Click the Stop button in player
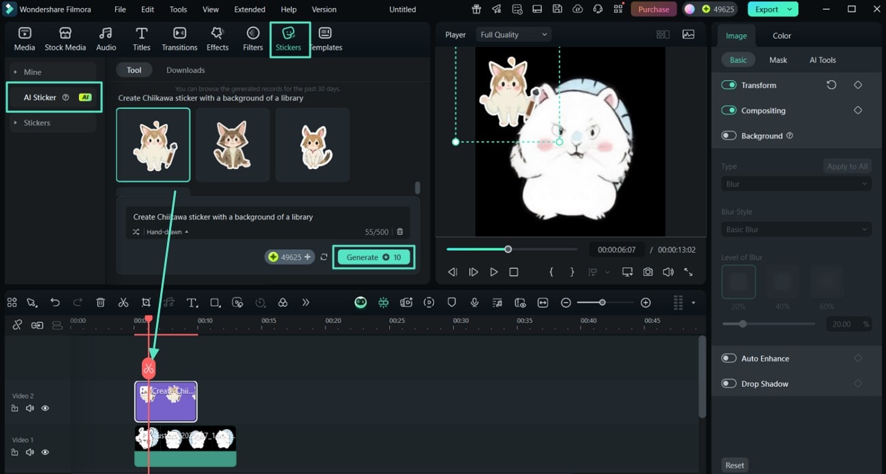886x474 pixels. 514,272
